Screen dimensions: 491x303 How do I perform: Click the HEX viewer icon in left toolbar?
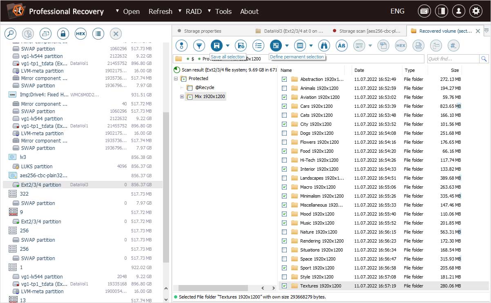click(80, 33)
